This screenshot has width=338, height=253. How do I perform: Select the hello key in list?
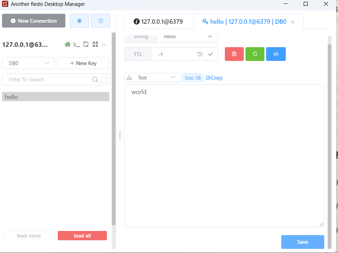pos(56,97)
